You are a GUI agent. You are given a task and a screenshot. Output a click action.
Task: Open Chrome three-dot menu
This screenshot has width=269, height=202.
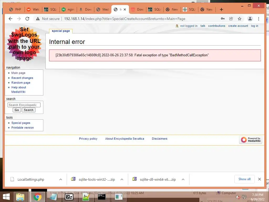click(258, 19)
